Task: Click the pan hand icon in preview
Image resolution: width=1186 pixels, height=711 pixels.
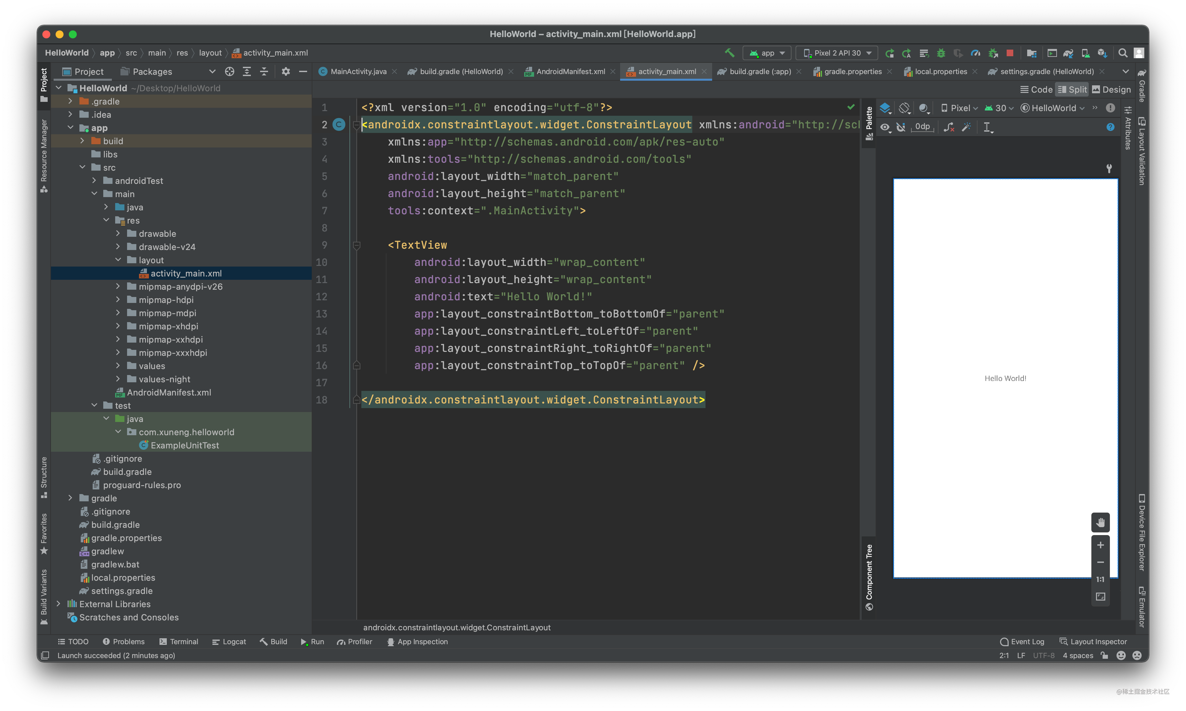Action: tap(1100, 522)
